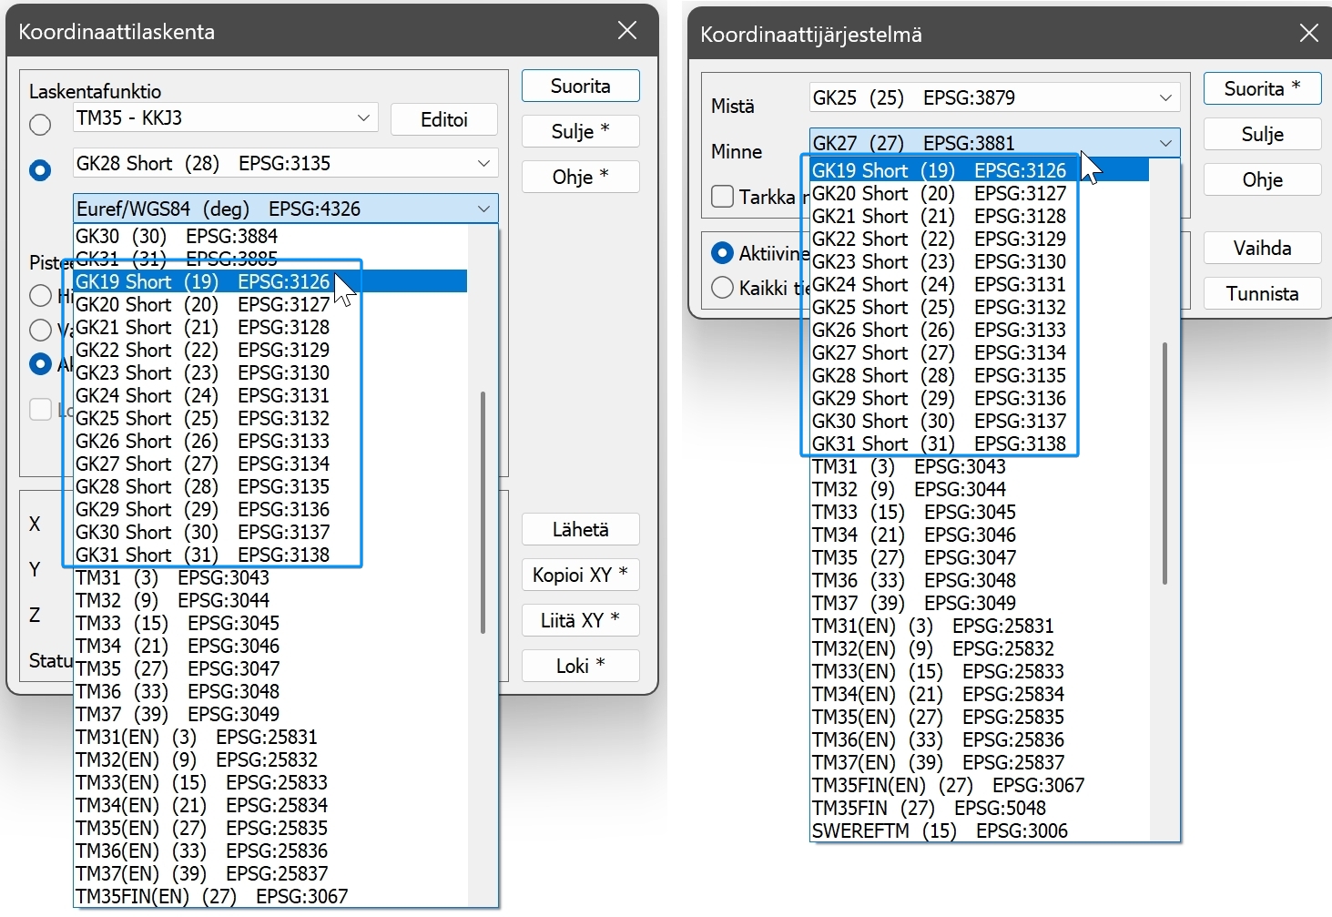Choose the Kaikki radio button

[x=723, y=288]
